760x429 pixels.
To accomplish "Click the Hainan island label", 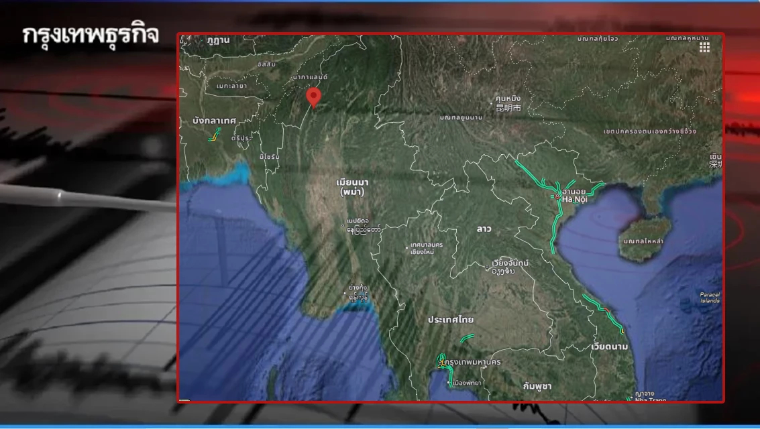I will 643,241.
